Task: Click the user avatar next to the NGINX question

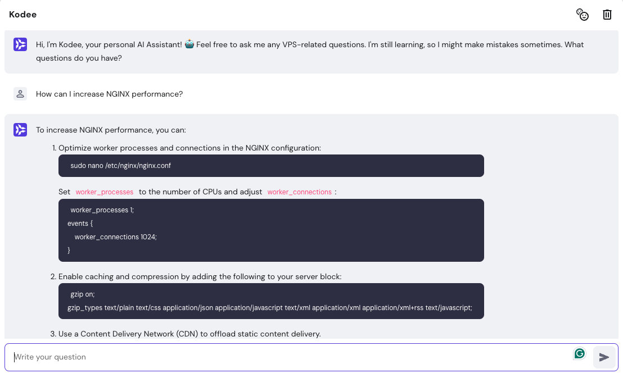Action: click(20, 93)
